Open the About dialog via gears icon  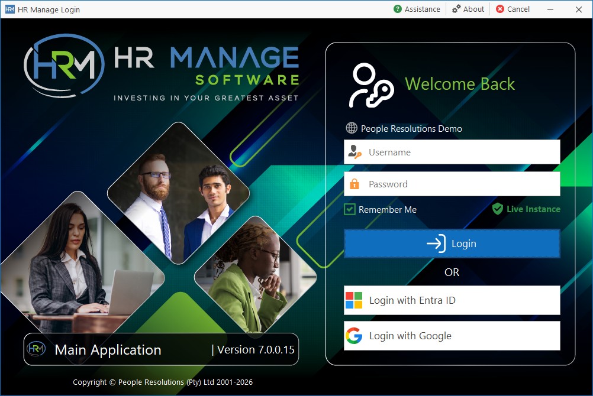pos(456,9)
